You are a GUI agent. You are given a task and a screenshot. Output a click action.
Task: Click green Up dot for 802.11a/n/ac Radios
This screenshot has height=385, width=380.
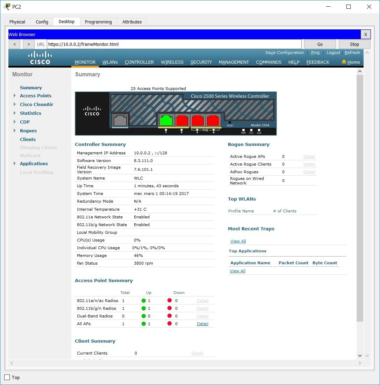point(144,301)
